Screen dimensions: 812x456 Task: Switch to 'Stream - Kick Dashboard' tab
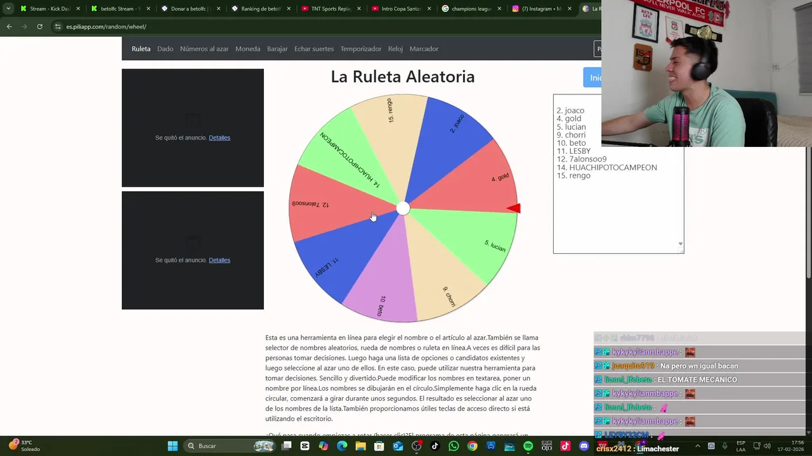(x=49, y=9)
